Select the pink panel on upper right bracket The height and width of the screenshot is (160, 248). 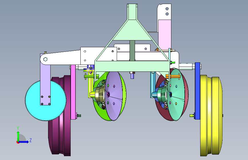click(x=165, y=34)
